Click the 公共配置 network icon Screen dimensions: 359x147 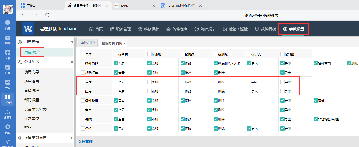coord(19,62)
